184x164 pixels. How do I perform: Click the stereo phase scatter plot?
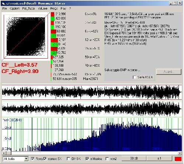pos(26,36)
